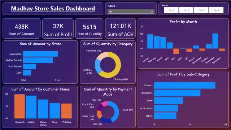Select the Bookcases sub-category bar

click(x=177, y=93)
